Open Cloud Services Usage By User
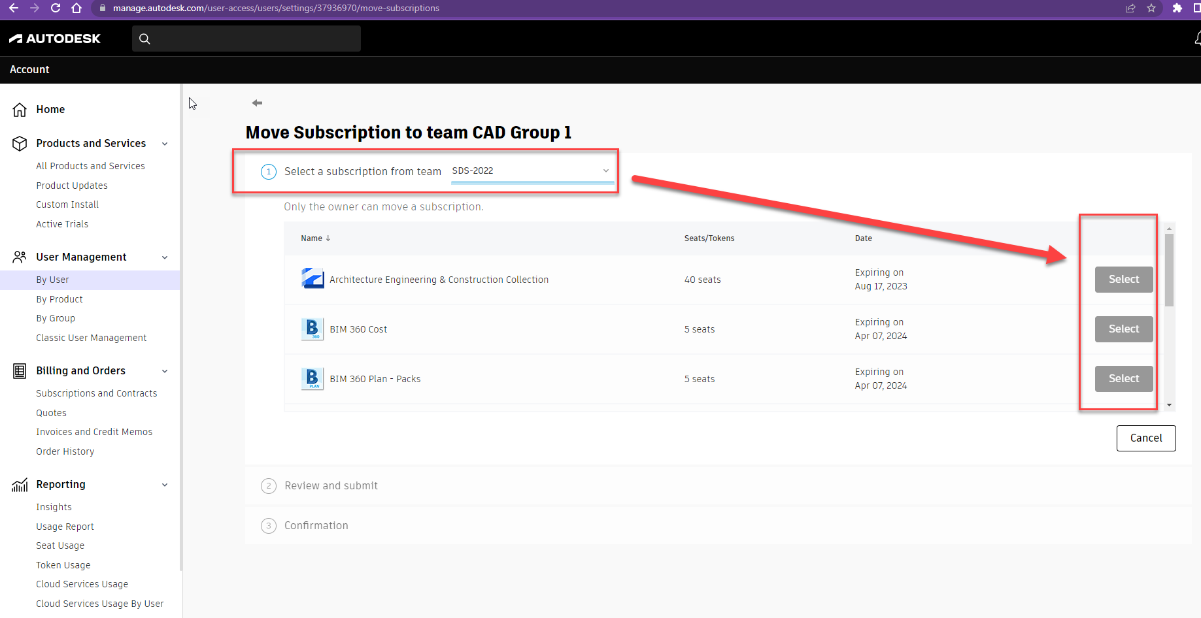1201x618 pixels. tap(99, 604)
